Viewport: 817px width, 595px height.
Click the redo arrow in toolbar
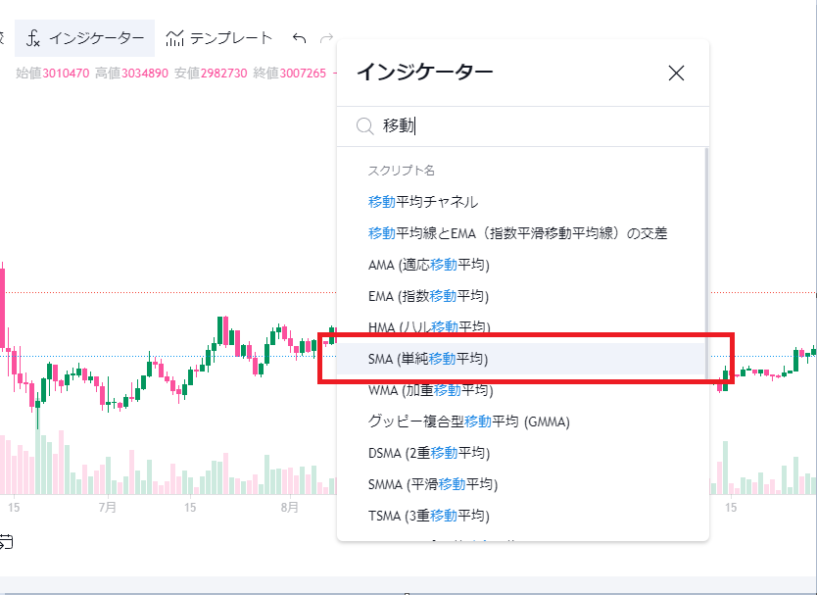pyautogui.click(x=326, y=38)
